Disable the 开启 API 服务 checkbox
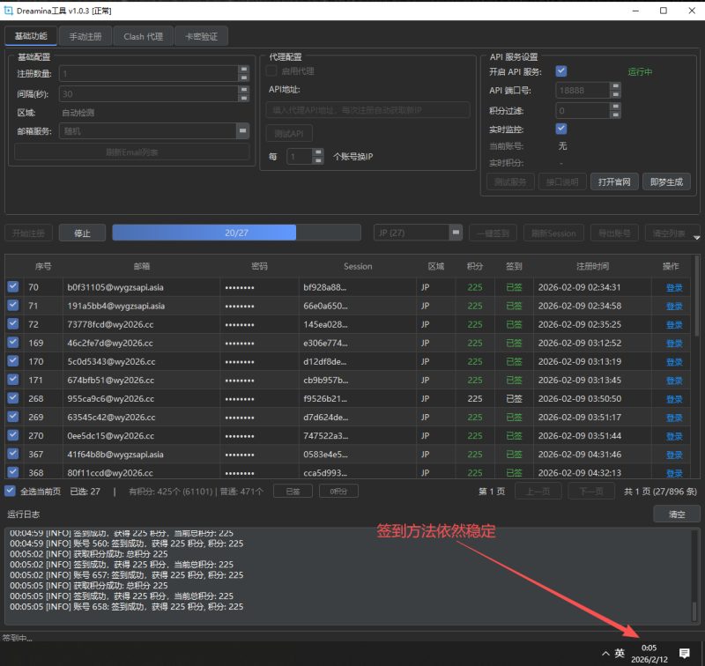 point(560,71)
